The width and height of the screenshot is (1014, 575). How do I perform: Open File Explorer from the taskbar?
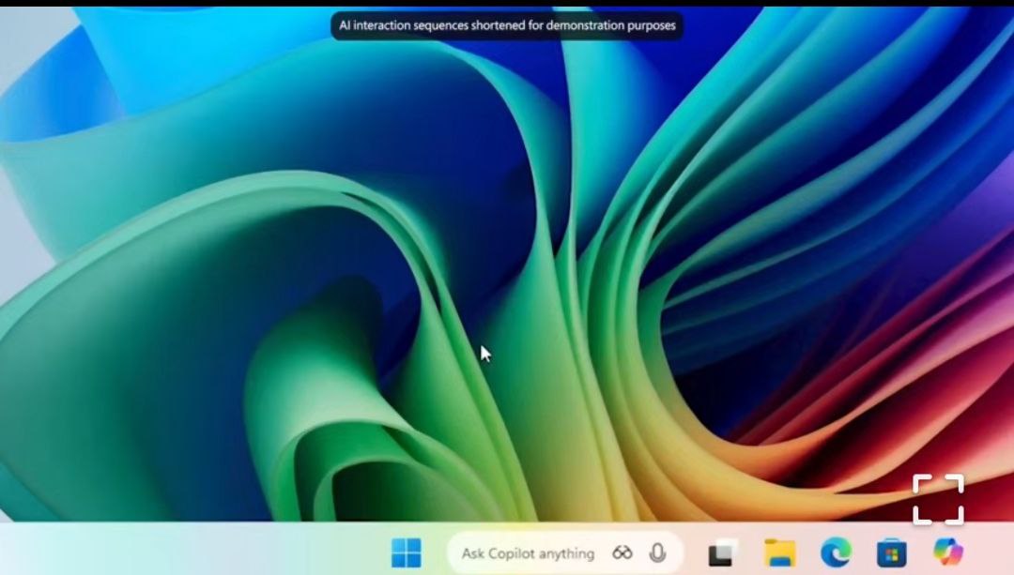779,553
